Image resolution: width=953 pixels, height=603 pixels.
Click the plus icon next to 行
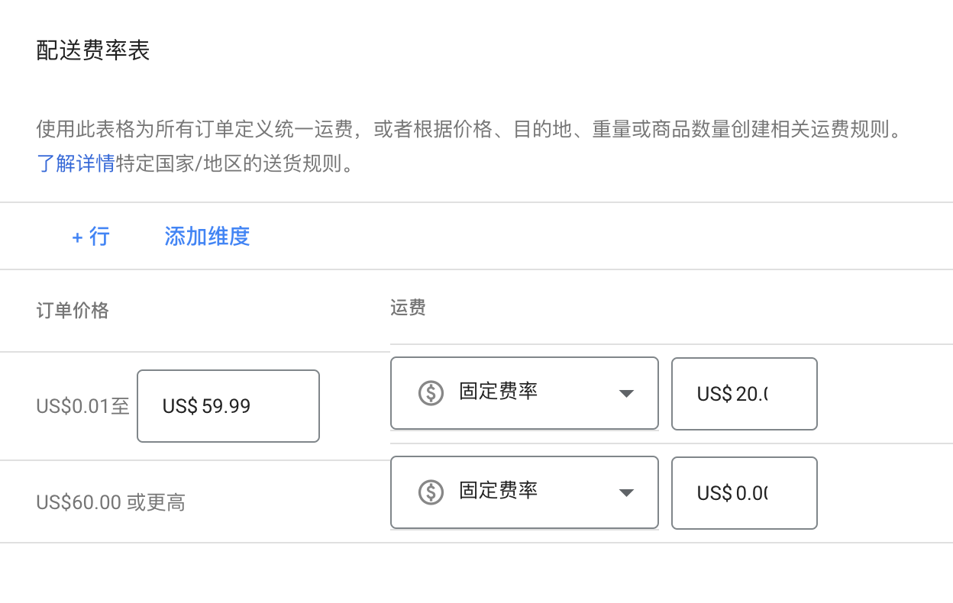click(x=76, y=237)
